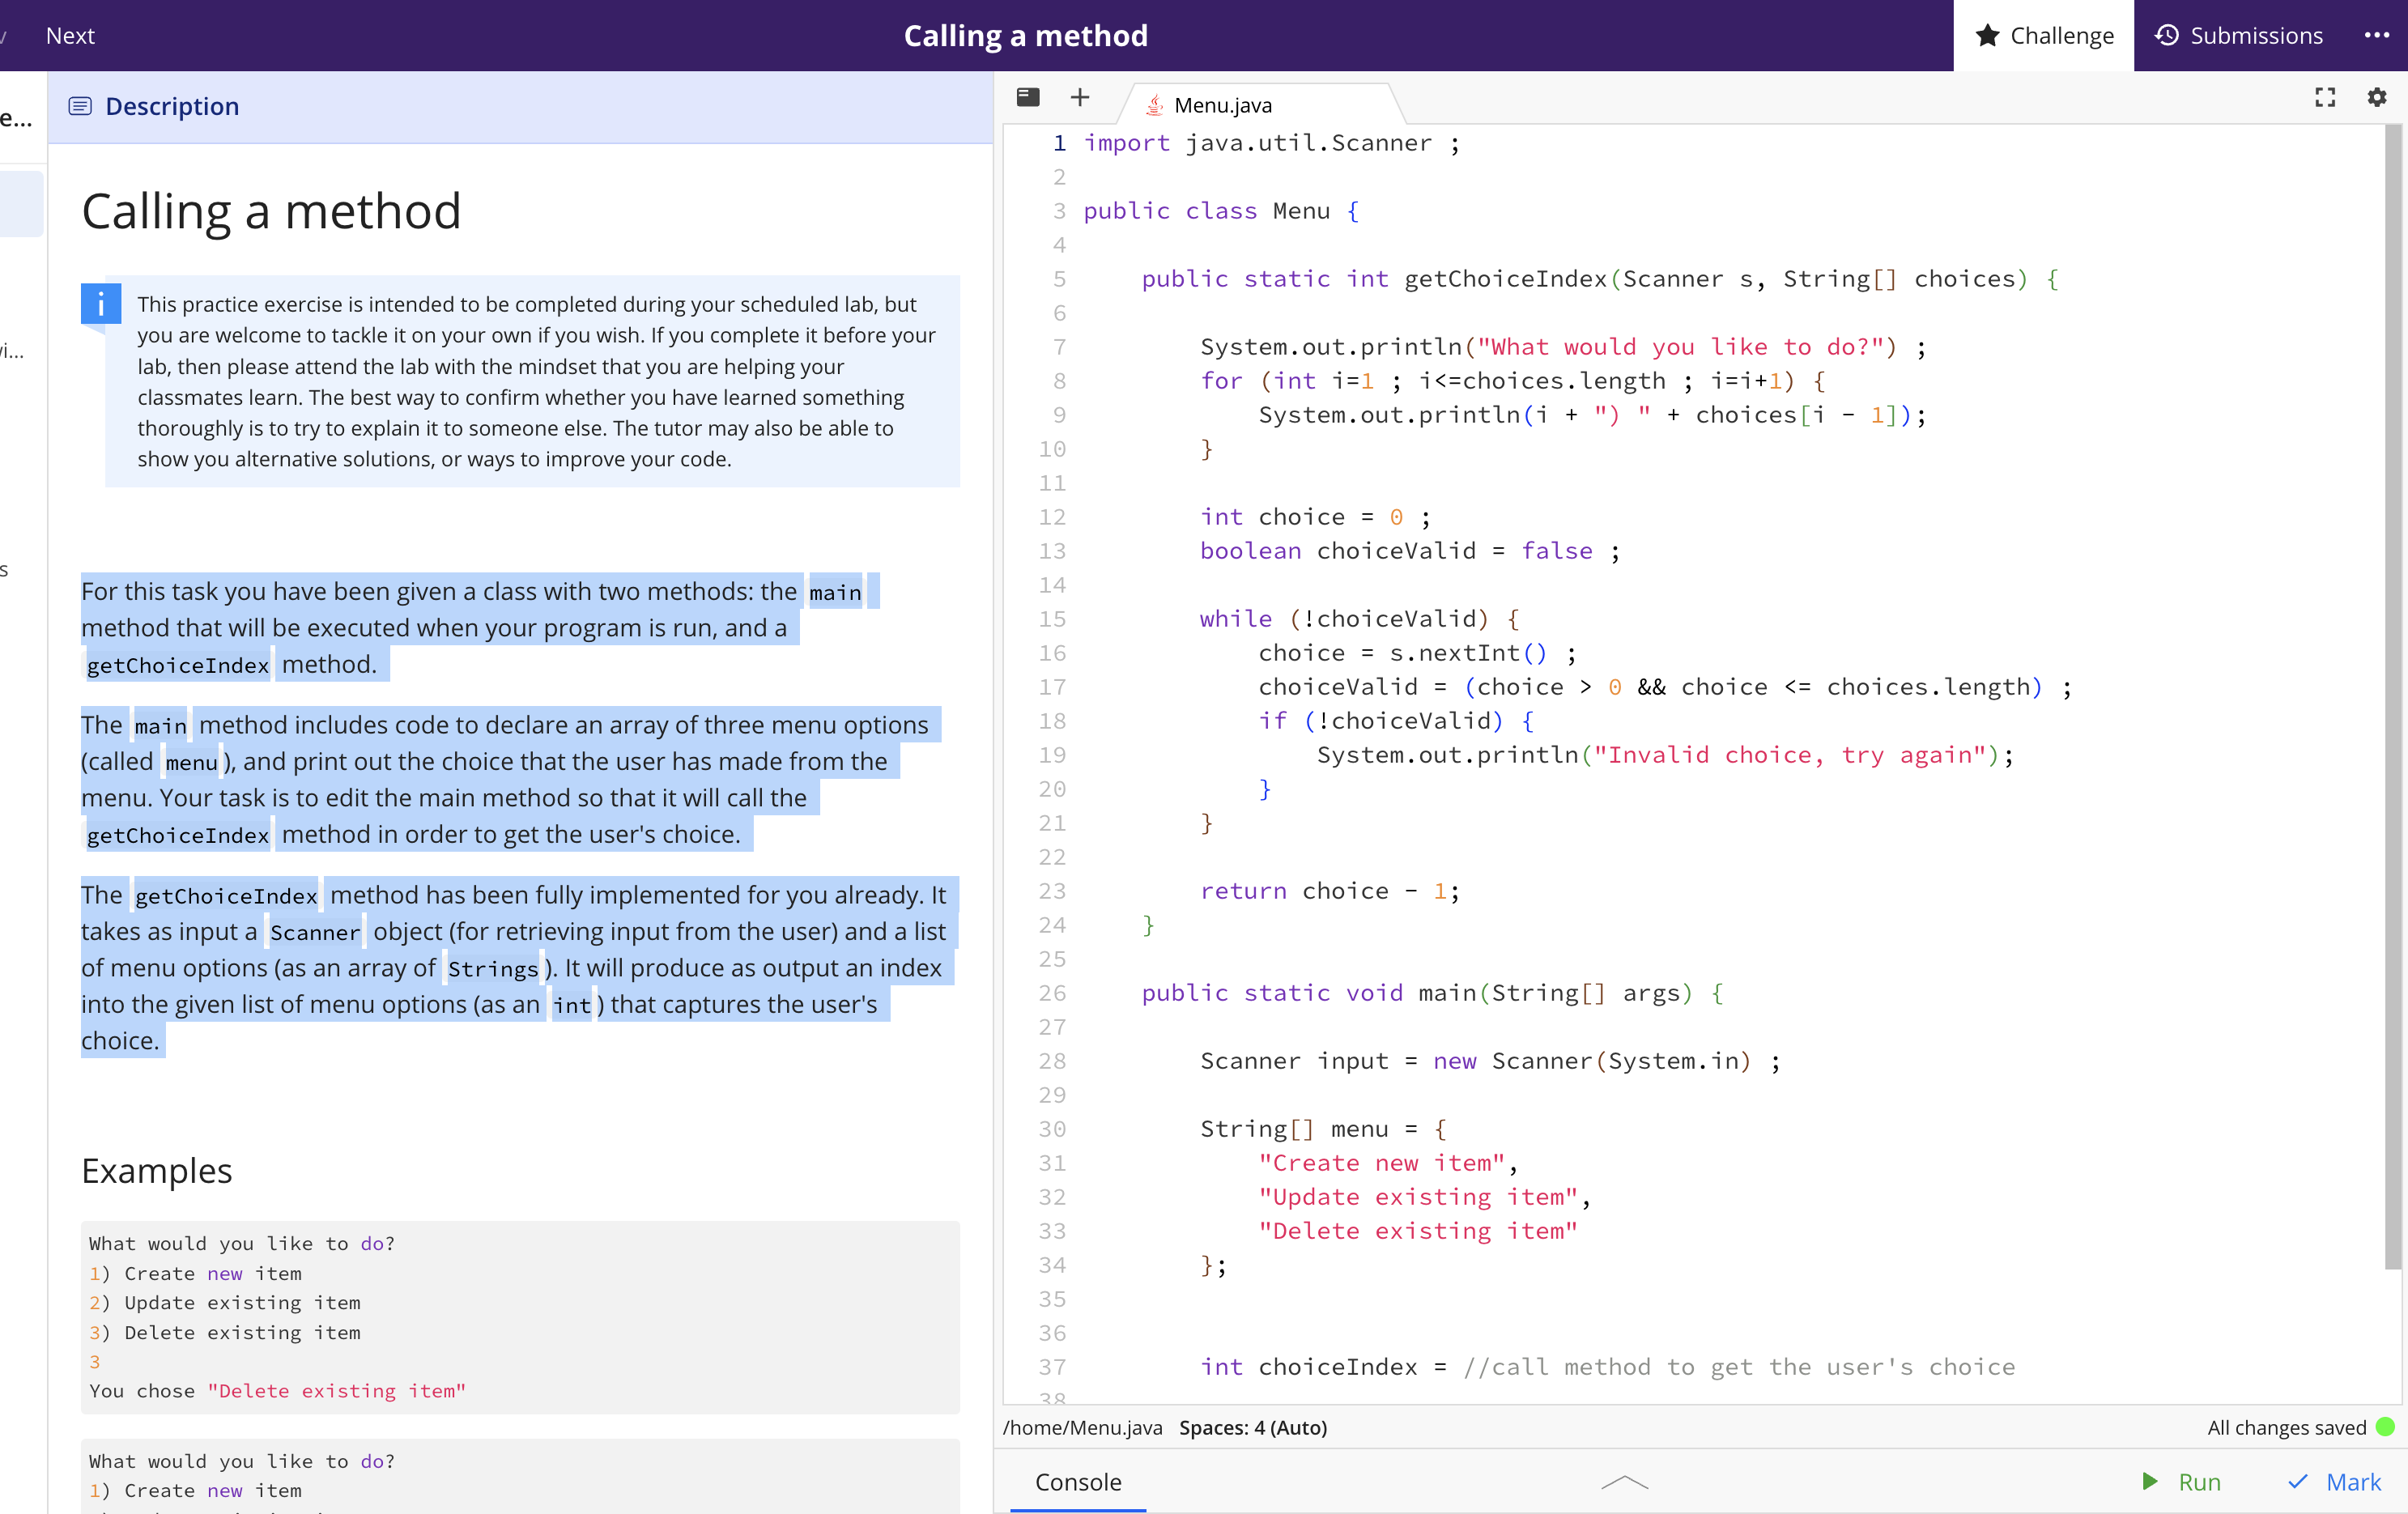Viewport: 2408px width, 1514px height.
Task: Click the Description panel icon
Action: click(x=80, y=106)
